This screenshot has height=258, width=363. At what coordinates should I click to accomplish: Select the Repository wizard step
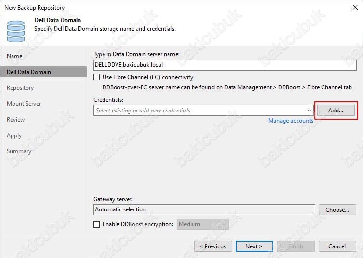pos(20,88)
